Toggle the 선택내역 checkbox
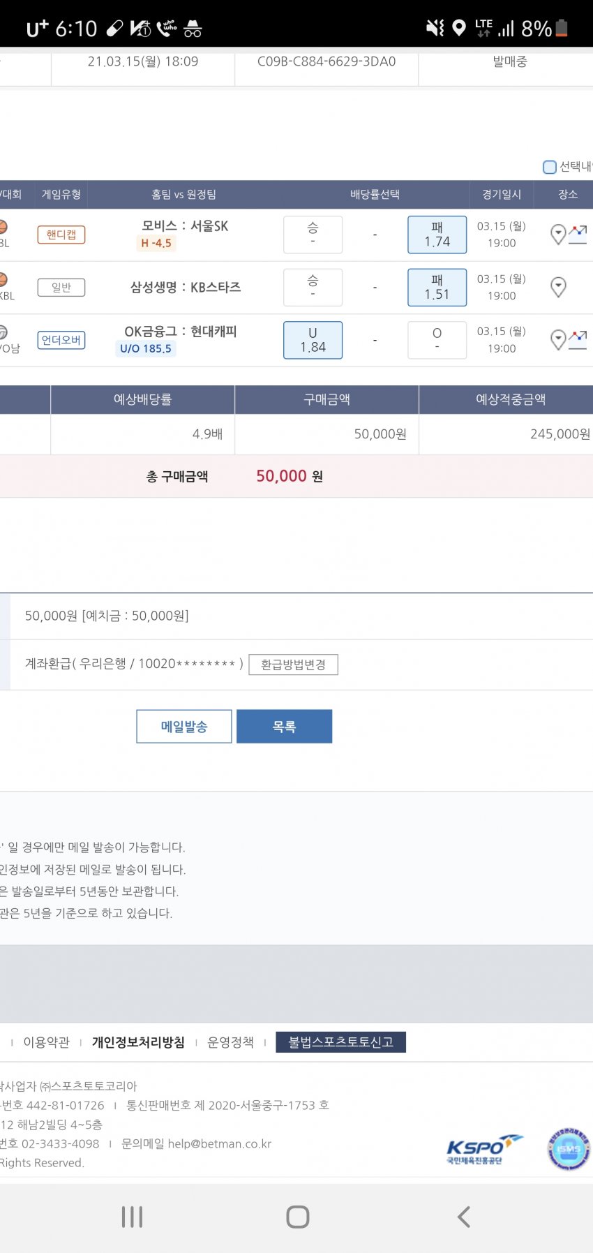Viewport: 593px width, 1253px height. [550, 167]
